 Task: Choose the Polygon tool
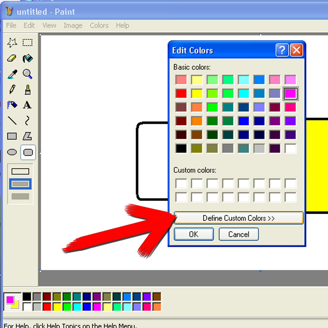28,136
